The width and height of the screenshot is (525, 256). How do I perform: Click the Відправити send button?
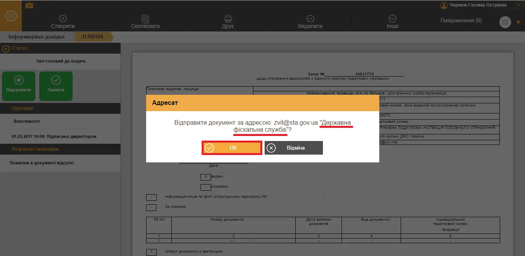tap(19, 86)
